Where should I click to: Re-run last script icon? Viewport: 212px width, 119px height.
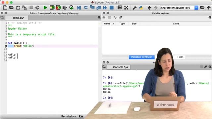71,8
